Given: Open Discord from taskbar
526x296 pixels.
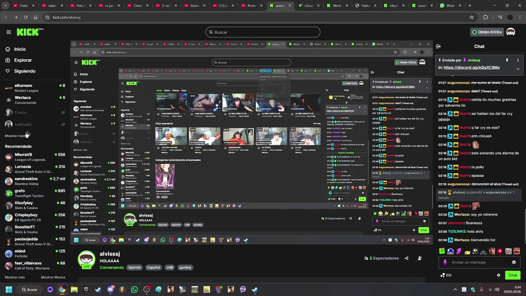Looking at the screenshot, I should click(x=110, y=289).
